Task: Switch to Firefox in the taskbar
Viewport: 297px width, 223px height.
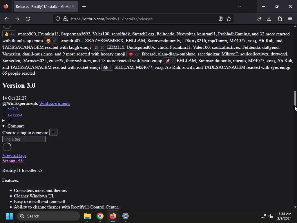Action: pos(113,216)
